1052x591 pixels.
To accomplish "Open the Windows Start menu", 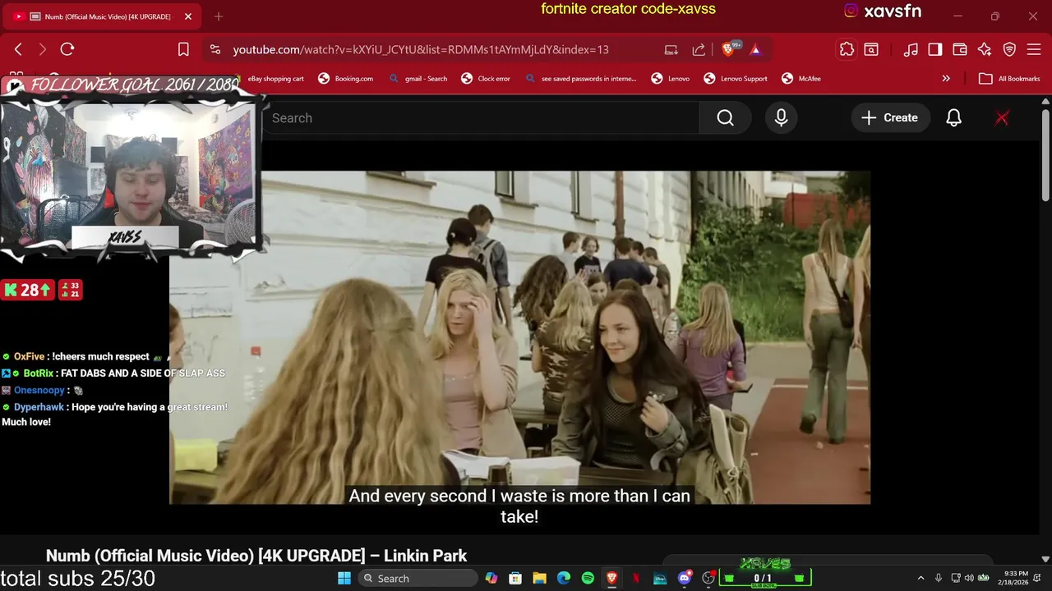I will coord(344,579).
